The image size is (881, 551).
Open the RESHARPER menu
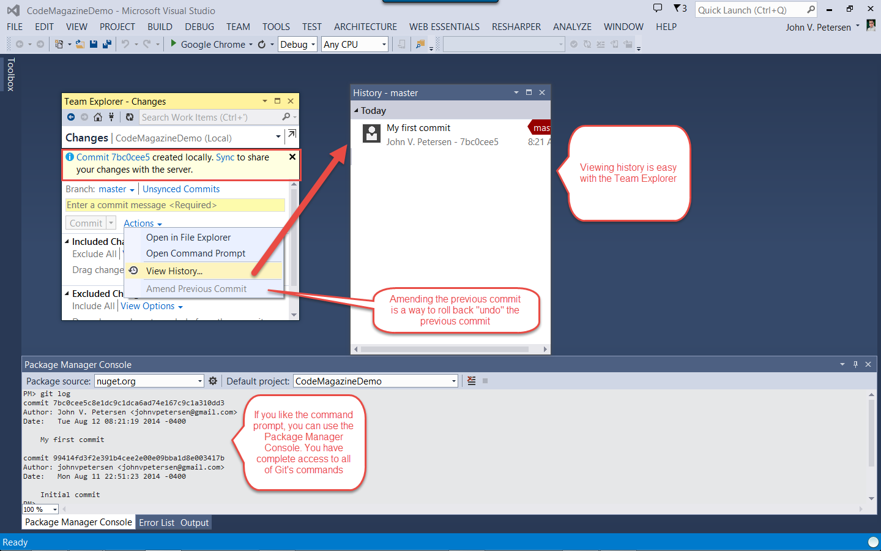(516, 27)
